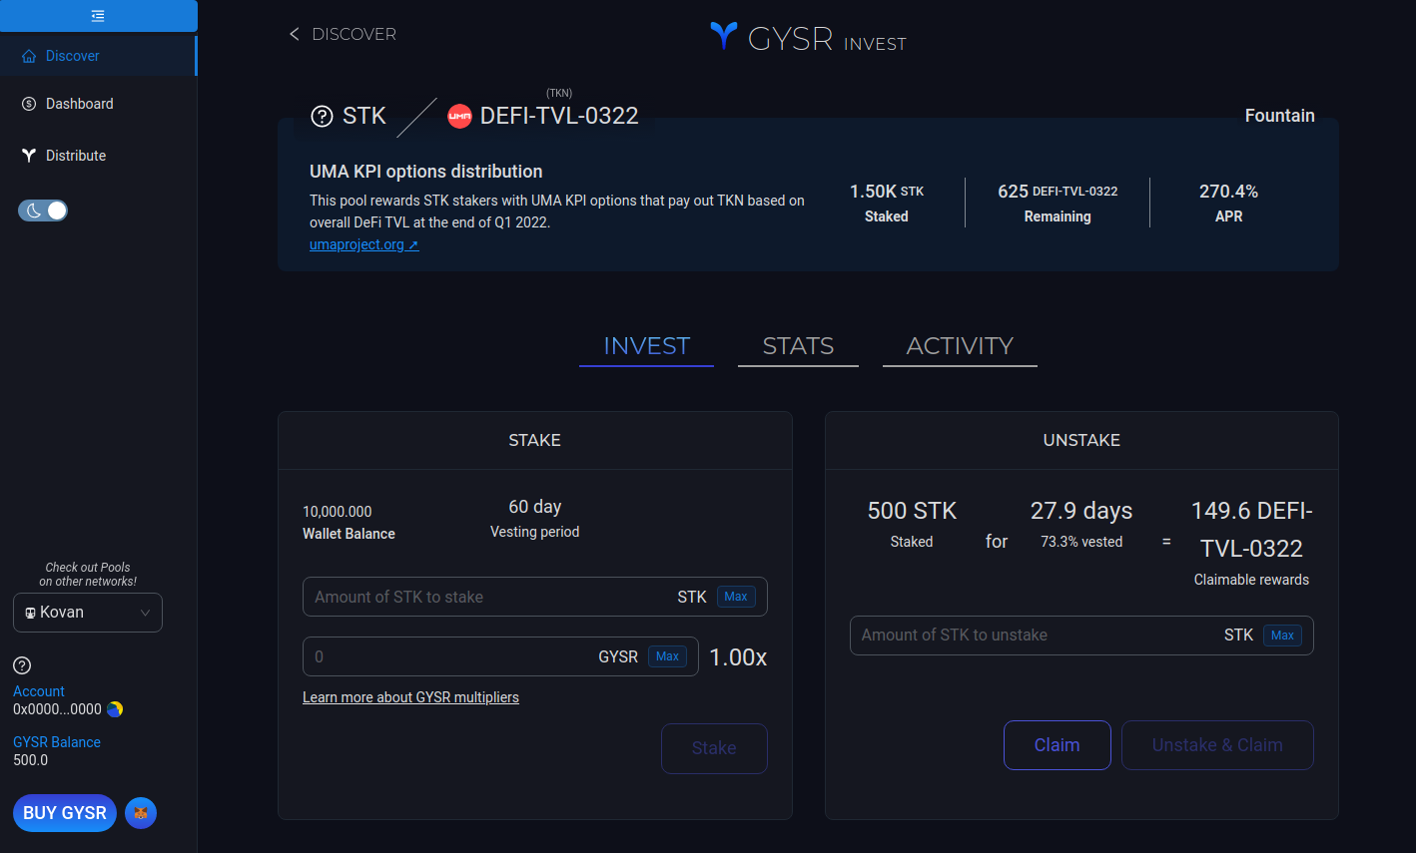Open Discover from the sidebar
The height and width of the screenshot is (853, 1416).
98,56
